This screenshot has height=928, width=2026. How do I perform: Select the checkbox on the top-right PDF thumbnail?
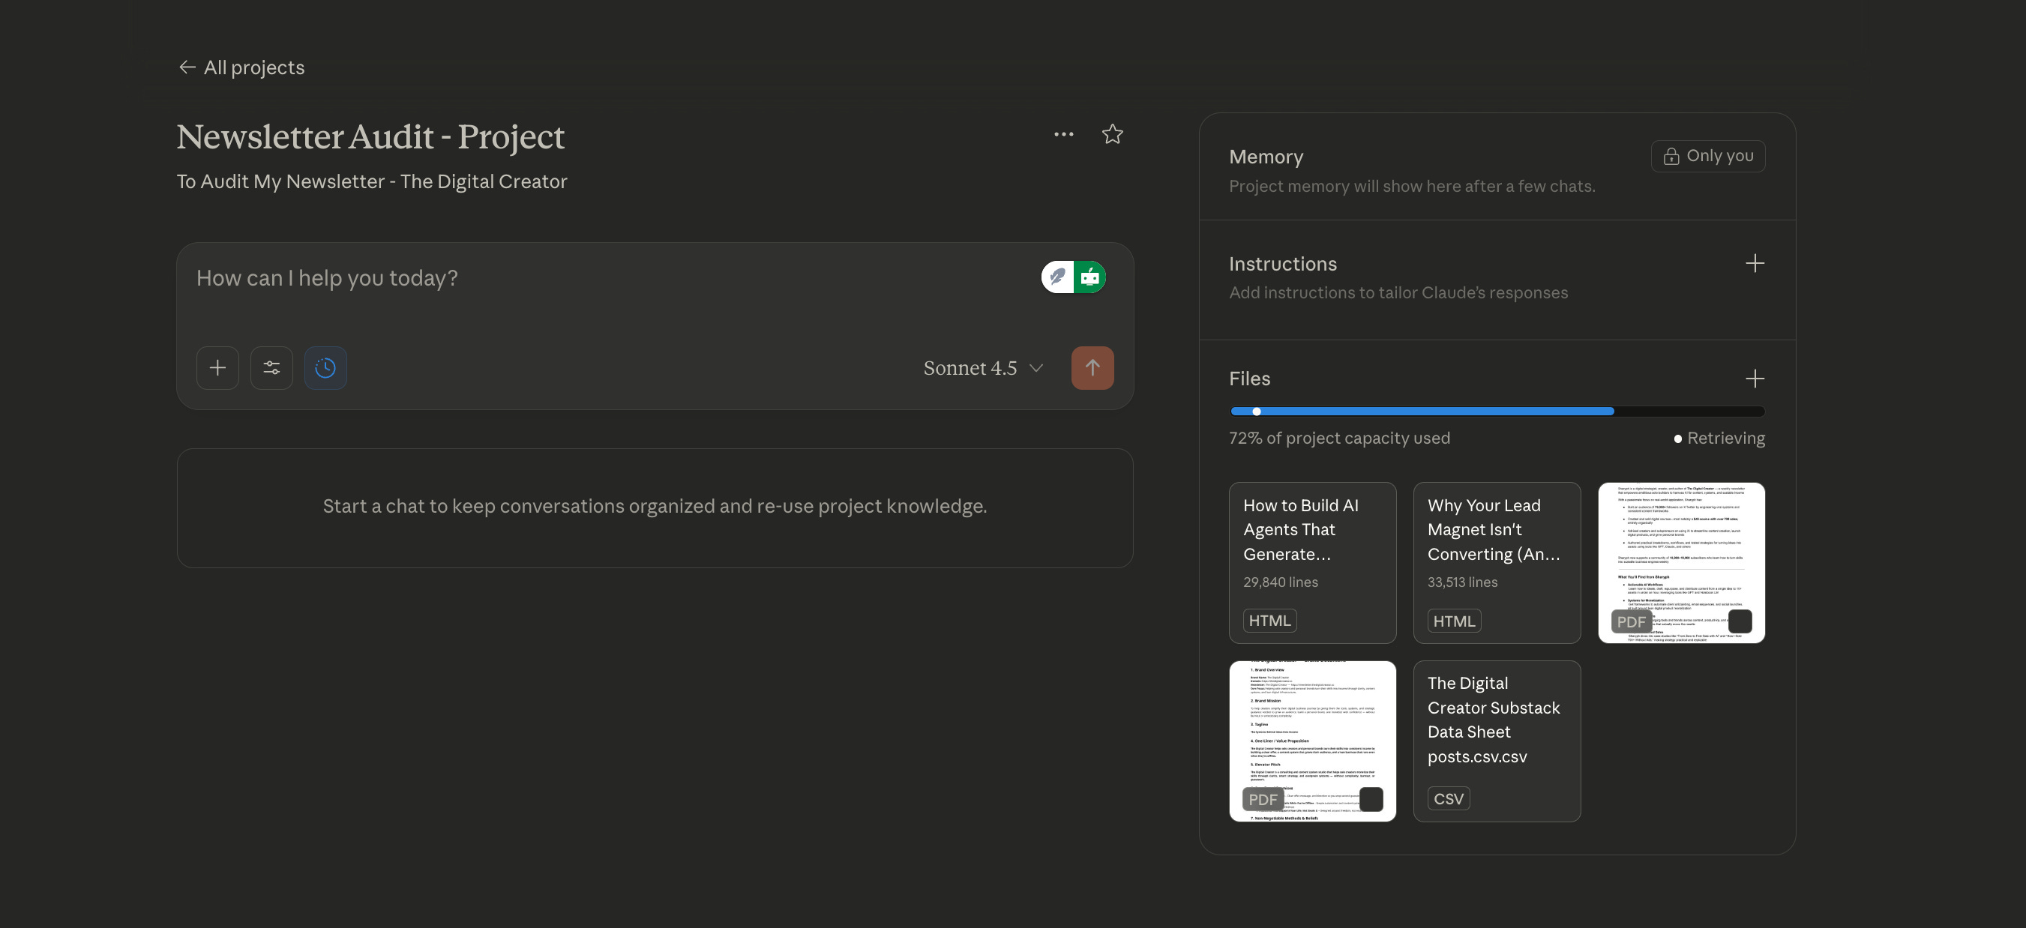1740,621
